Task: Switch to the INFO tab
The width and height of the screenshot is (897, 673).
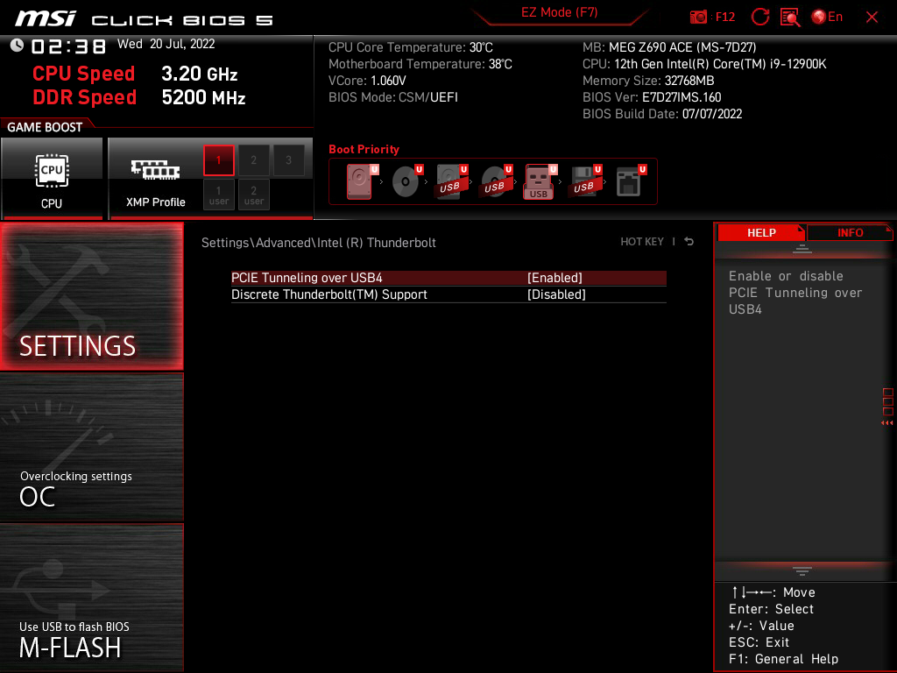Action: [850, 233]
